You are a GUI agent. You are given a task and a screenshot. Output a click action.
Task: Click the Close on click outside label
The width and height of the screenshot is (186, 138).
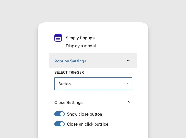click(x=88, y=124)
